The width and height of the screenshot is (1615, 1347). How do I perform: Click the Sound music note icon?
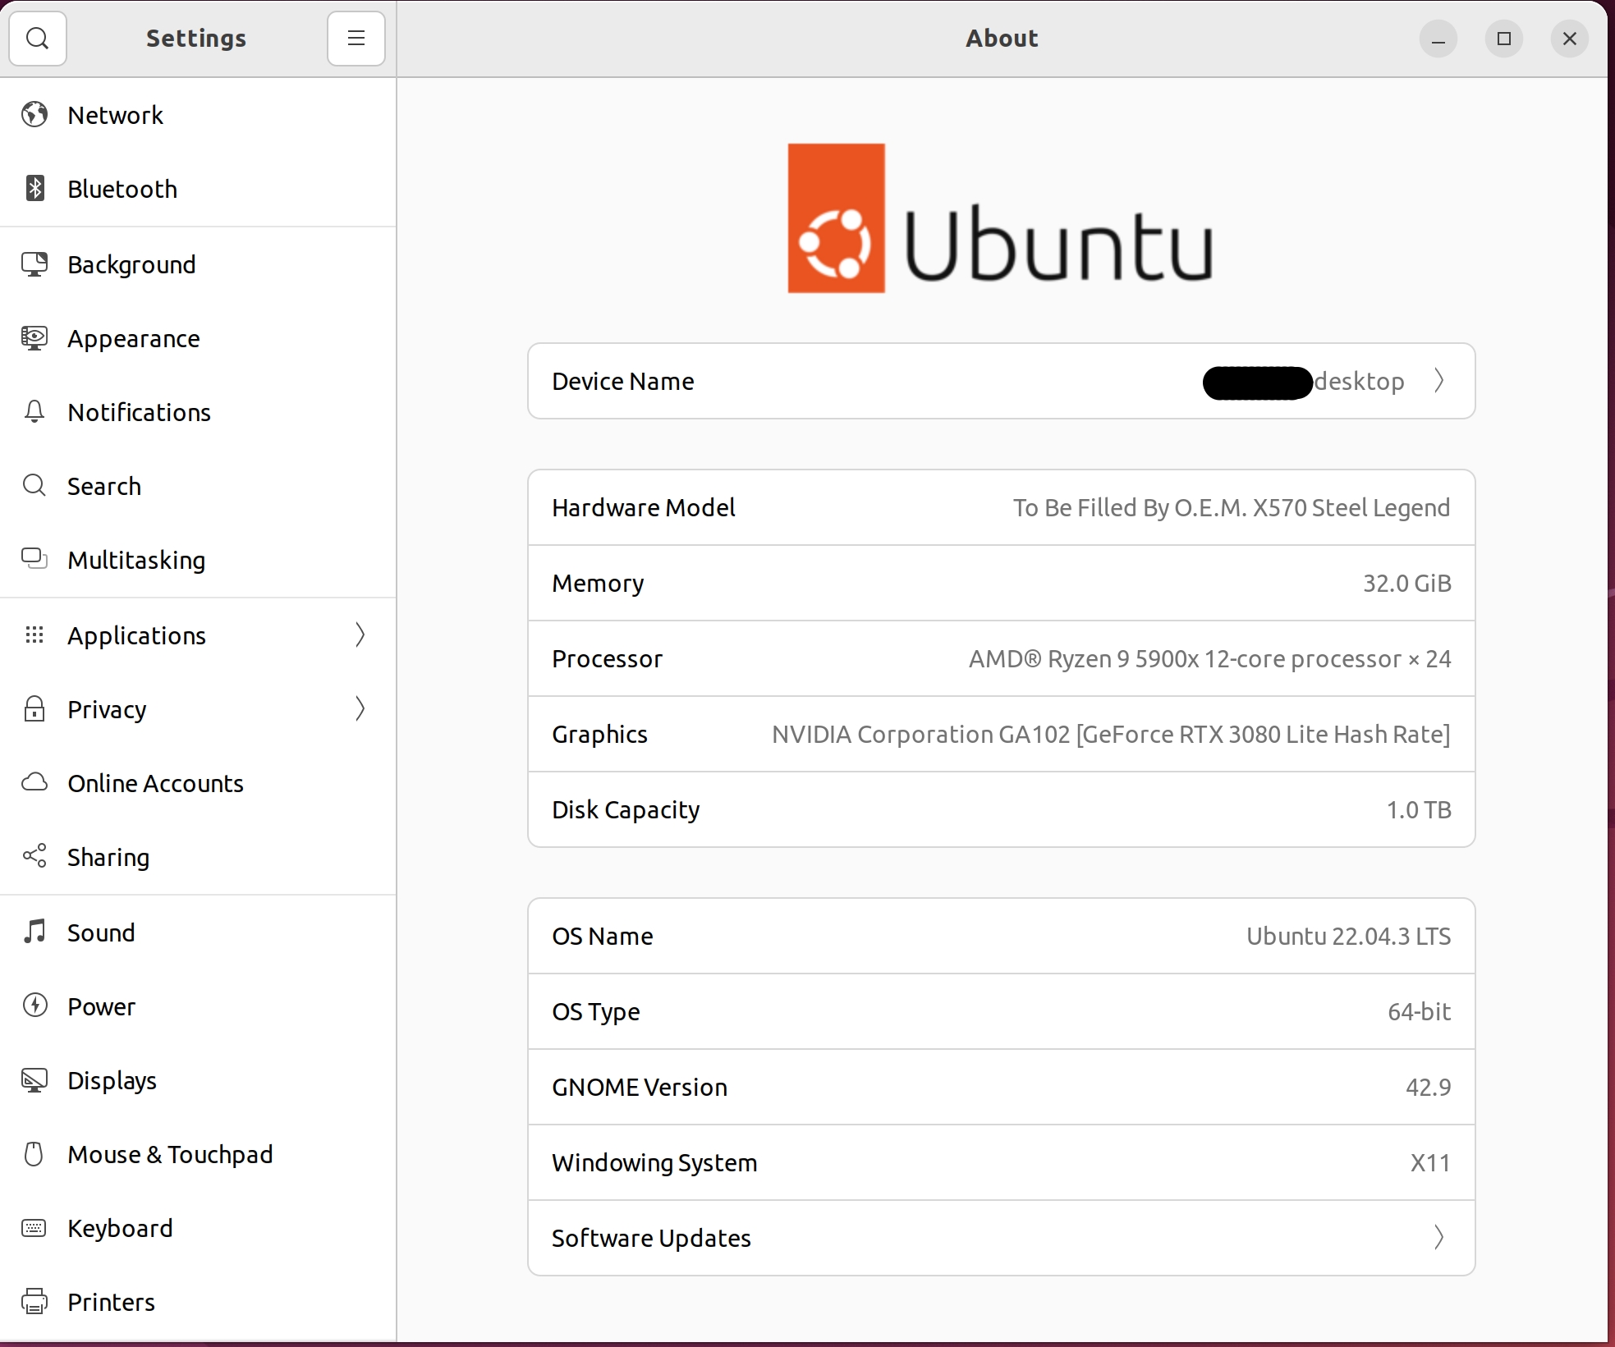coord(34,932)
